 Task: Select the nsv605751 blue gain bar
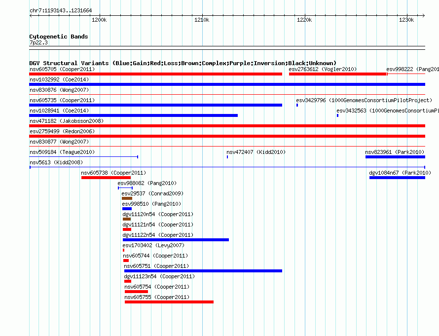coord(203,271)
